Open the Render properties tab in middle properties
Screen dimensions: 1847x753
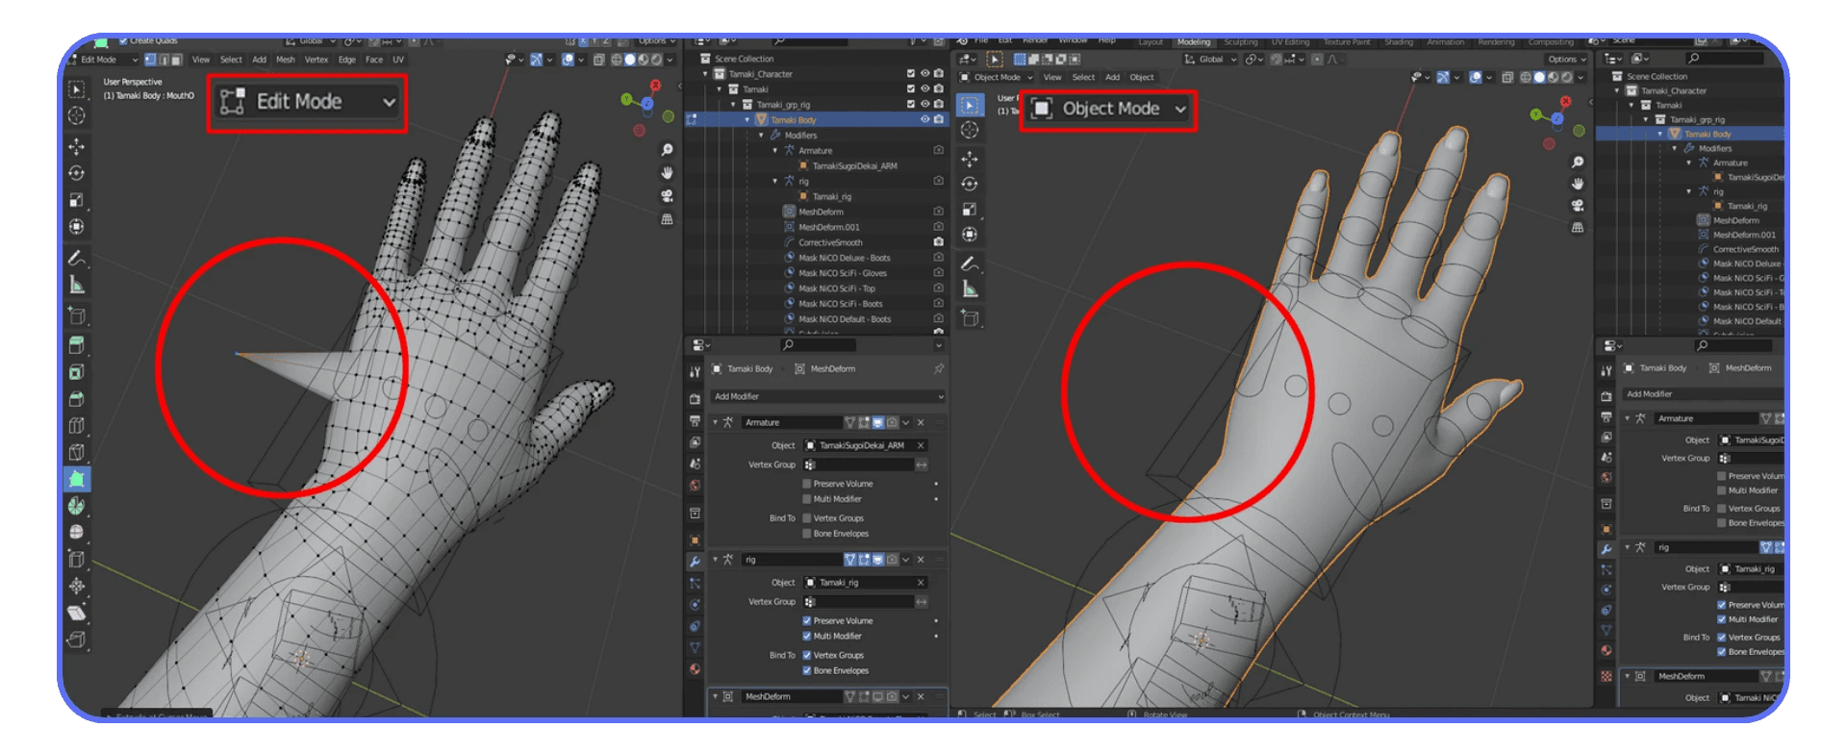[695, 398]
